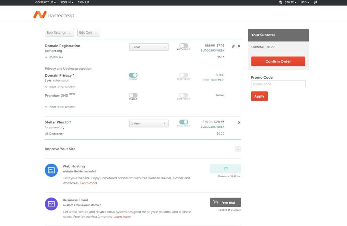
Task: Turn off Stellar Plus auto-renew
Action: (x=184, y=122)
